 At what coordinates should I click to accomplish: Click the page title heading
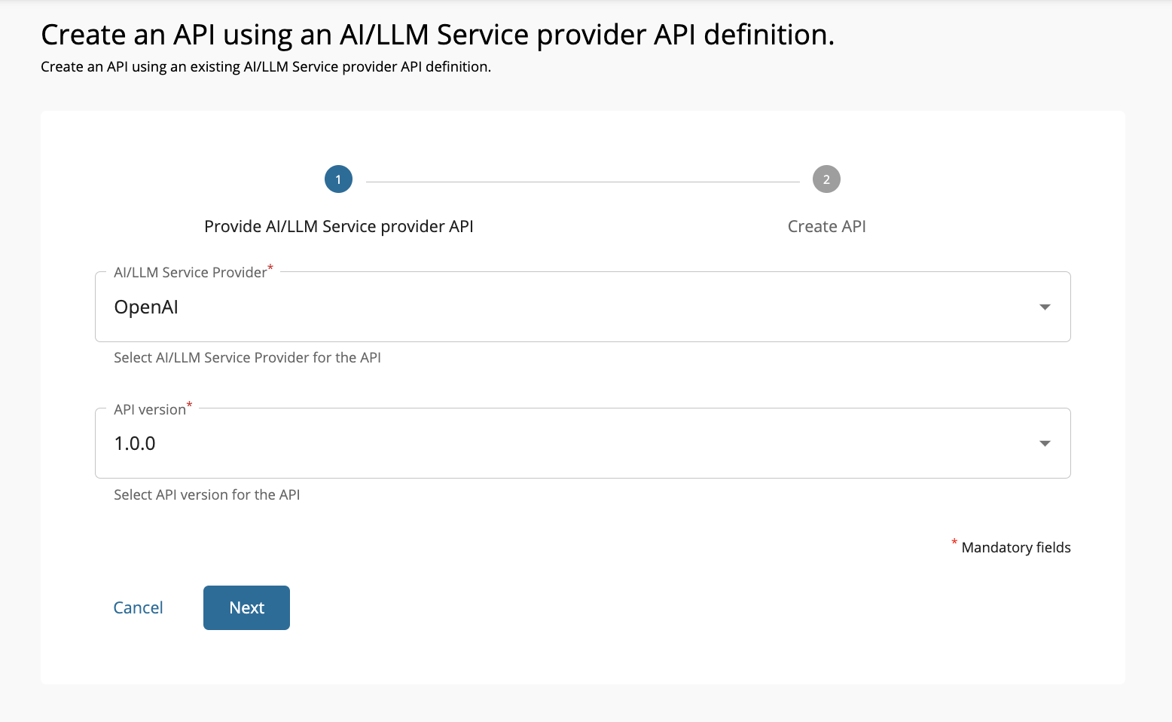[x=438, y=34]
